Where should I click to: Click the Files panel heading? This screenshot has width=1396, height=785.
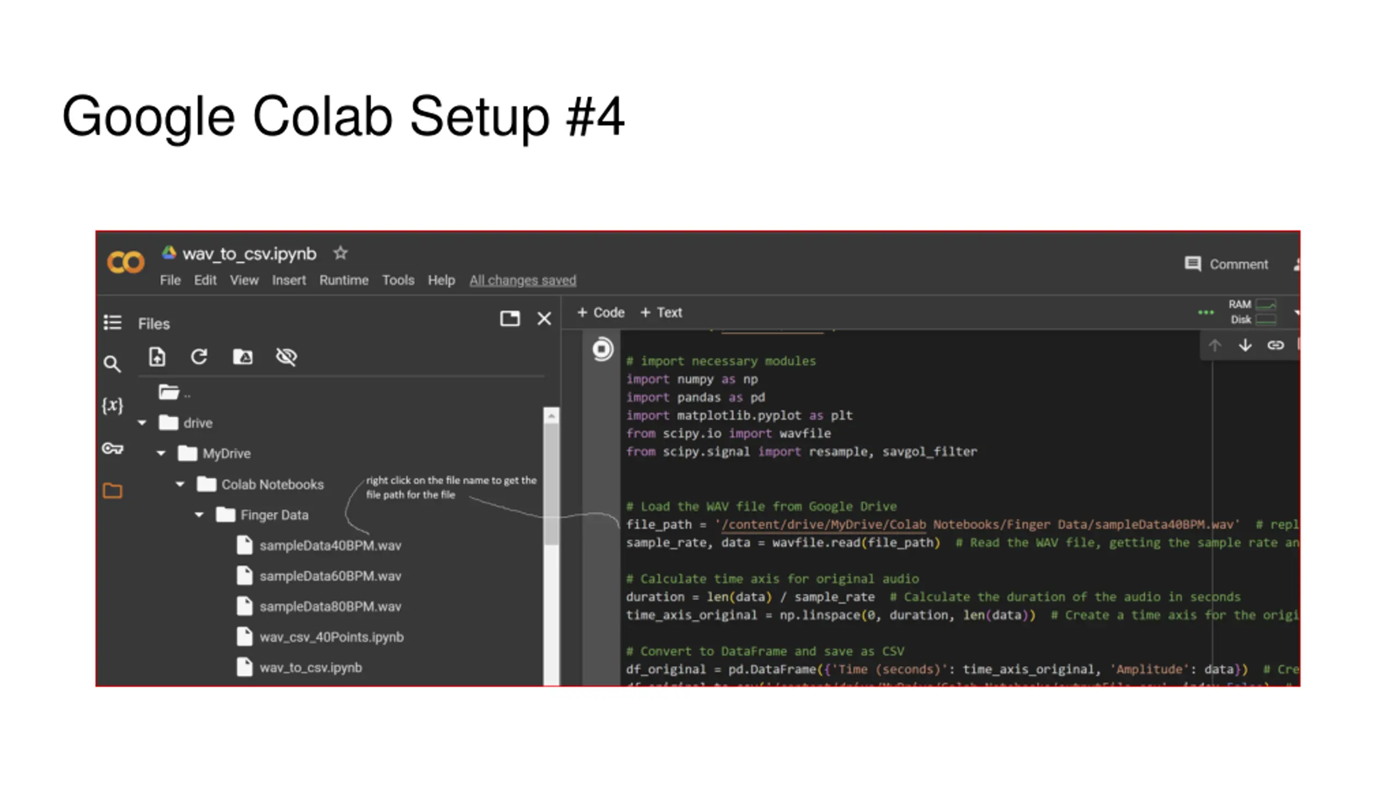154,324
